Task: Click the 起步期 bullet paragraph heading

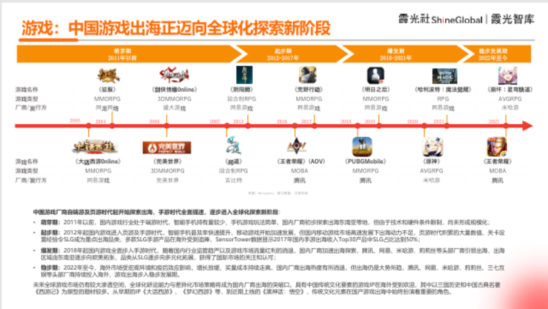Action: pyautogui.click(x=50, y=233)
